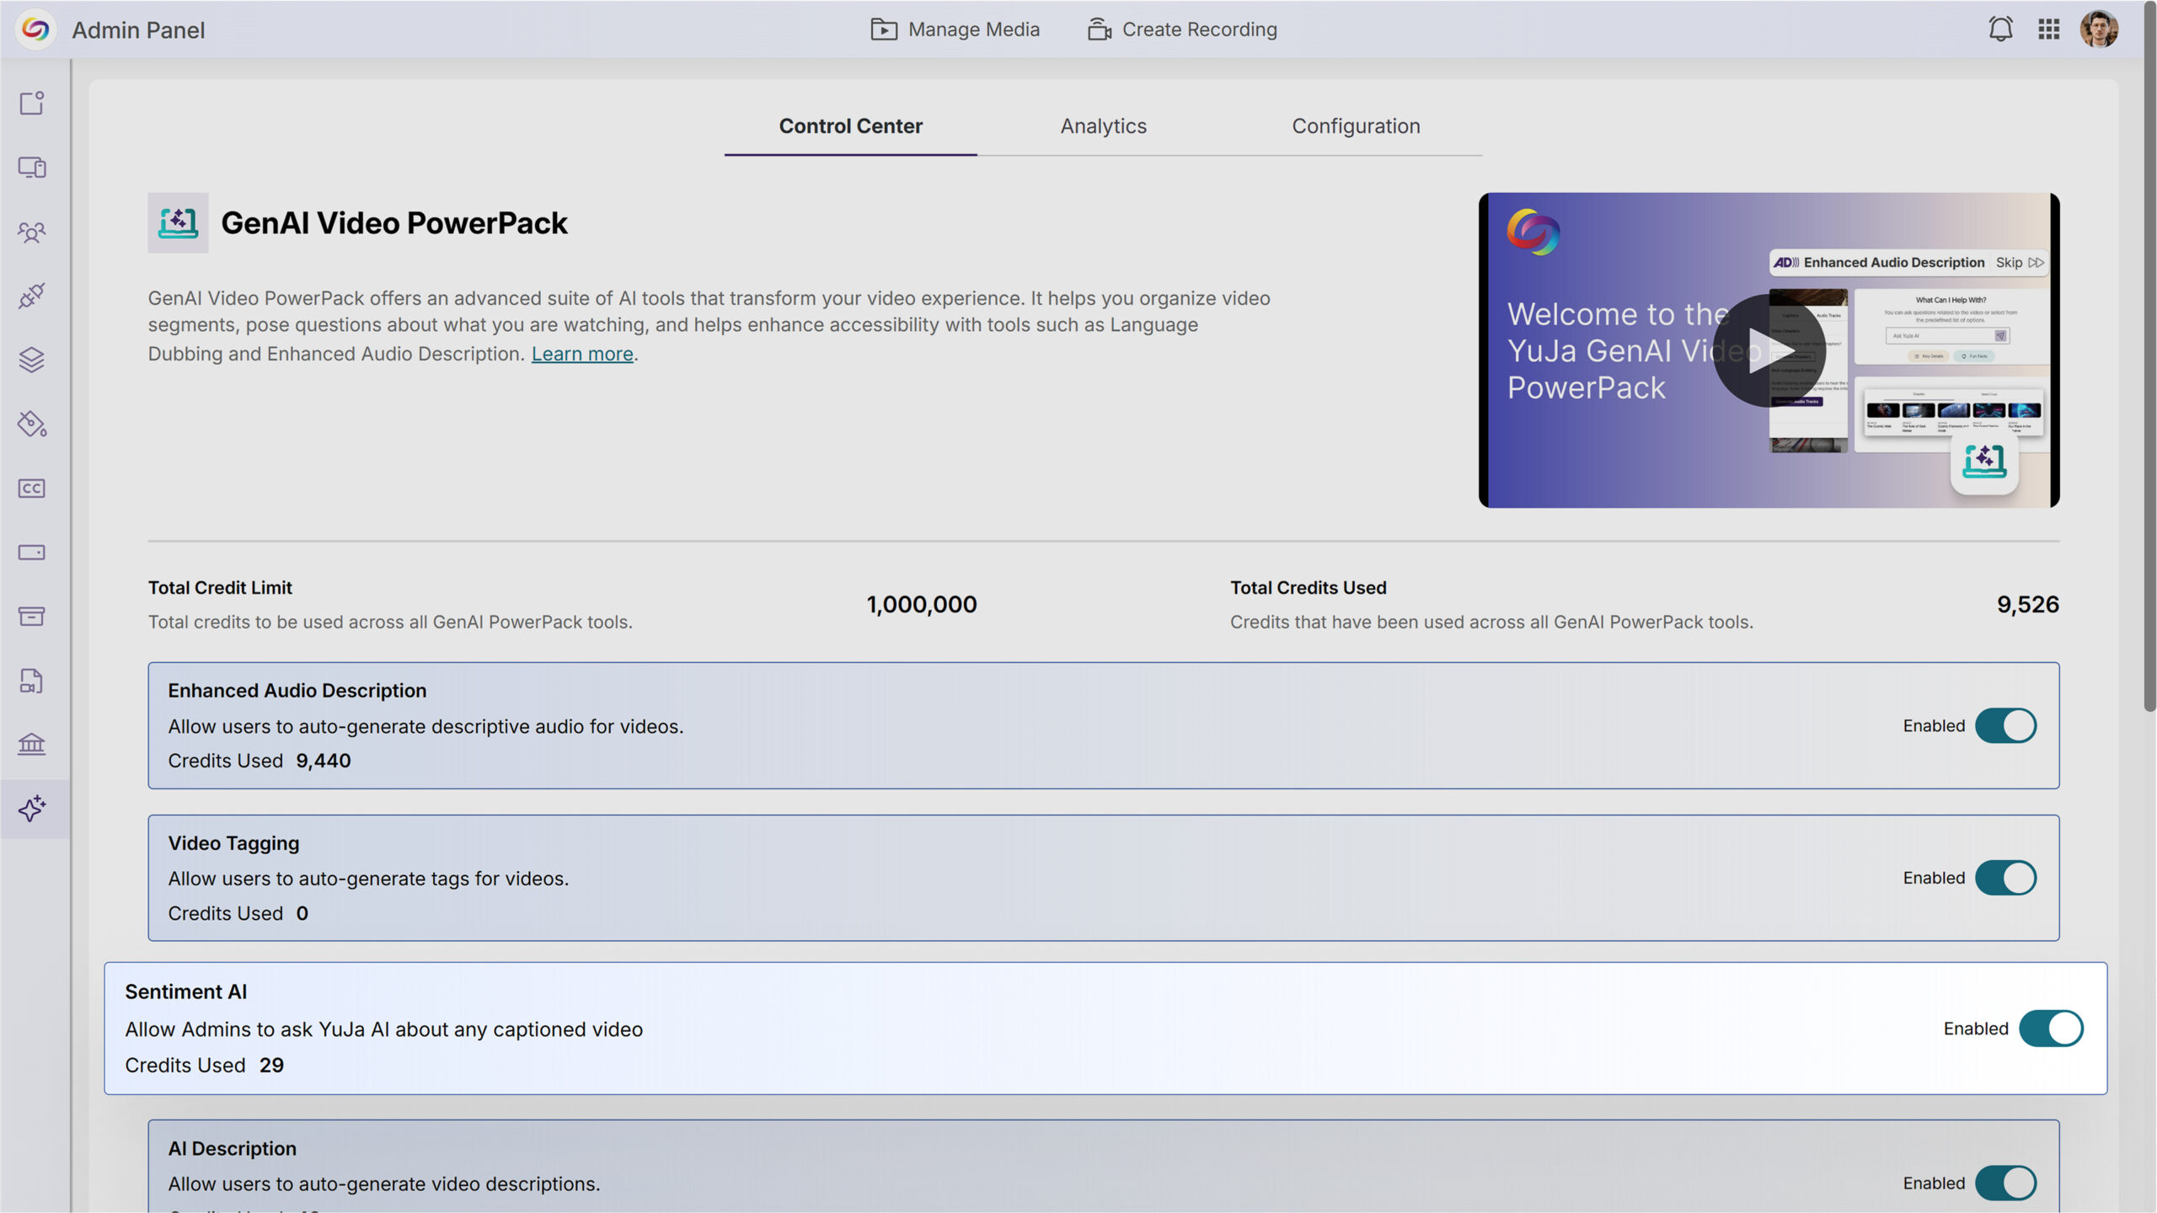Open the integrations plug sidebar icon
This screenshot has width=2157, height=1213.
pos(32,296)
